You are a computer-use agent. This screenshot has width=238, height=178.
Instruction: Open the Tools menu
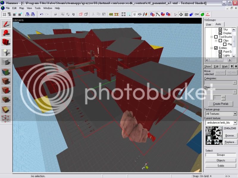click(37, 8)
